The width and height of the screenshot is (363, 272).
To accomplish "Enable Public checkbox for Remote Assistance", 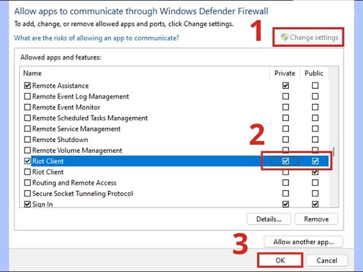I will [315, 85].
